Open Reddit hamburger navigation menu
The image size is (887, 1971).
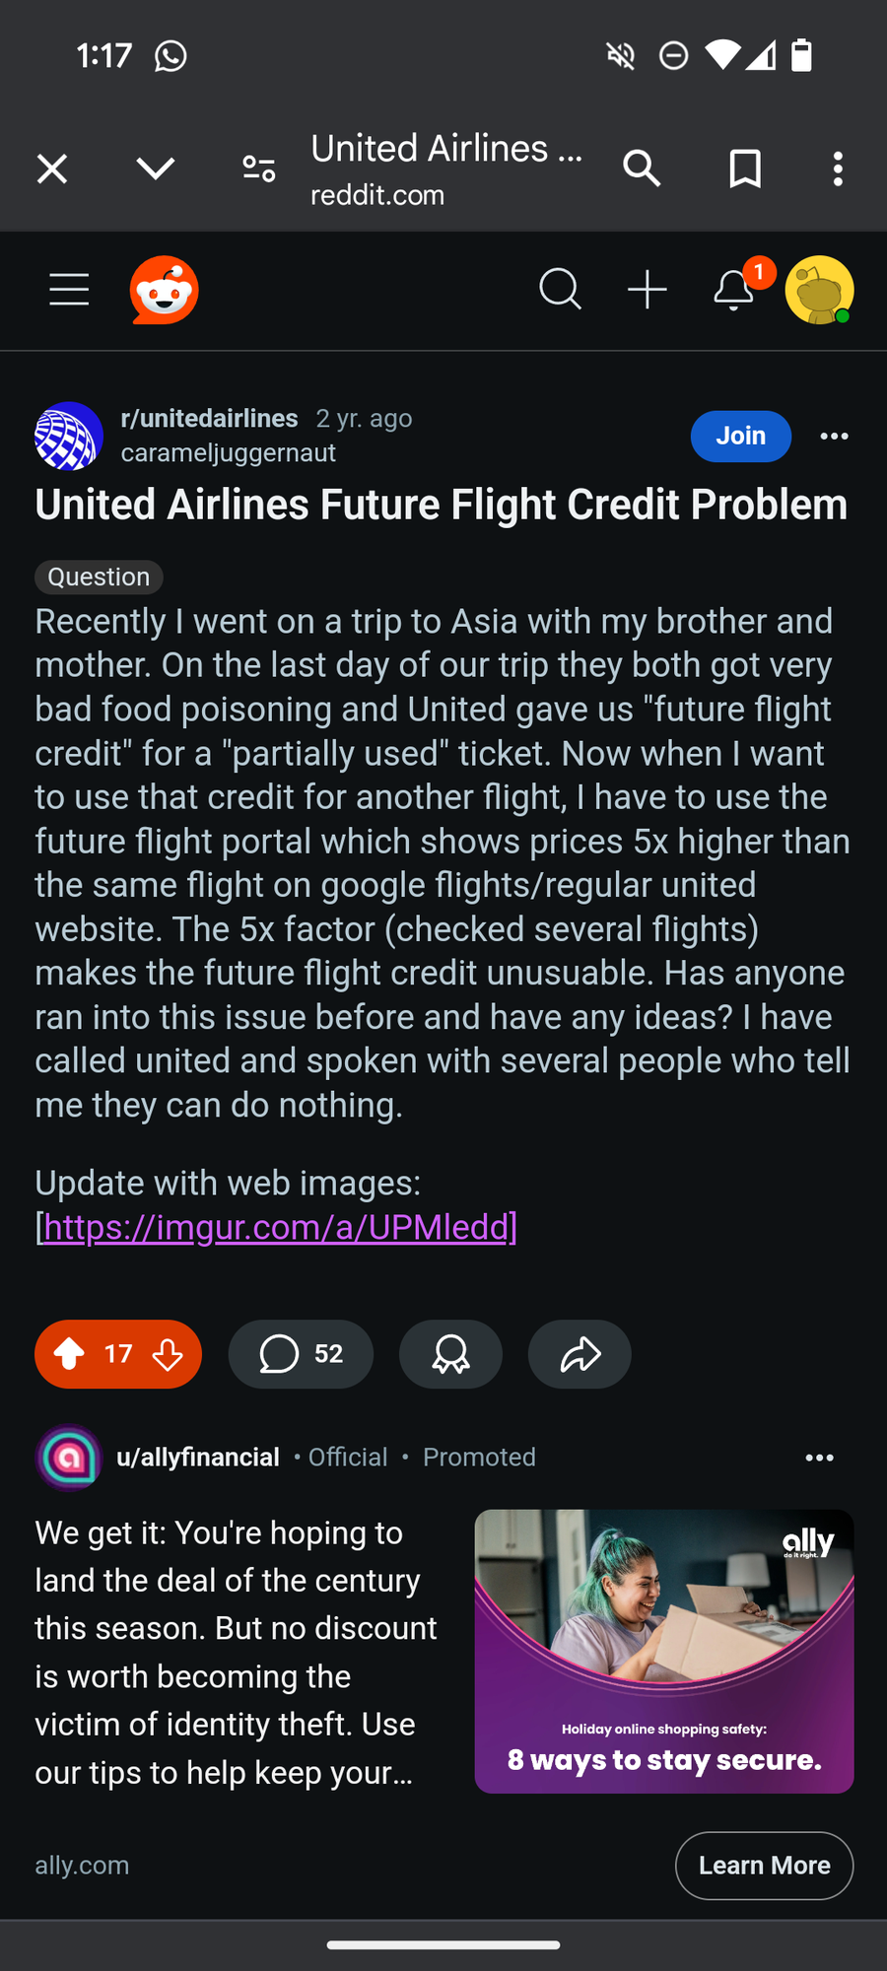(x=69, y=290)
